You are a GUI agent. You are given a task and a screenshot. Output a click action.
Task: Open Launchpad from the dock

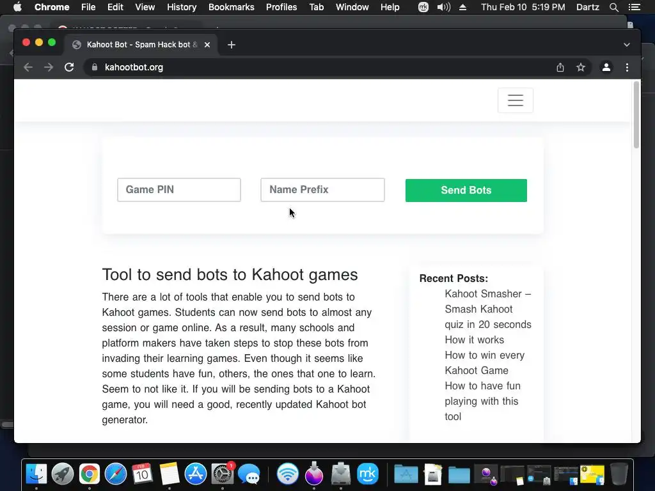(x=63, y=474)
